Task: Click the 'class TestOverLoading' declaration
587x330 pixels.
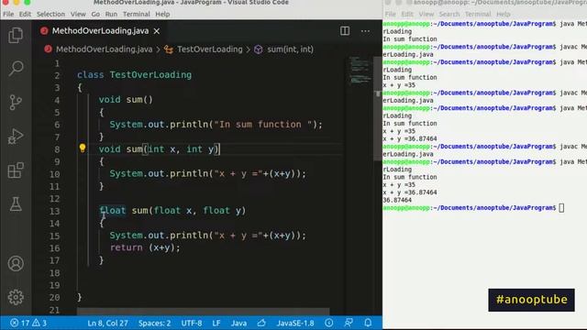Action: 135,75
